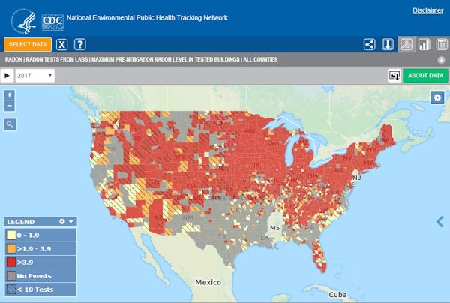Switch to the map view icon
Viewport: 450px width, 303px height.
[406, 44]
